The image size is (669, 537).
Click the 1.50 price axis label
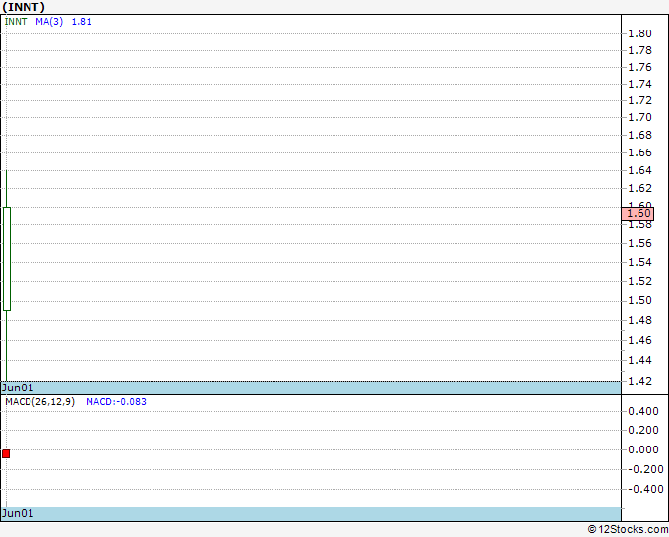[639, 300]
